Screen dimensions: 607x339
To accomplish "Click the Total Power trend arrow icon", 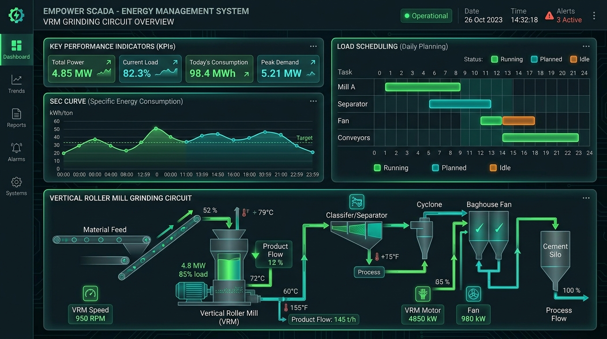I will pyautogui.click(x=109, y=63).
